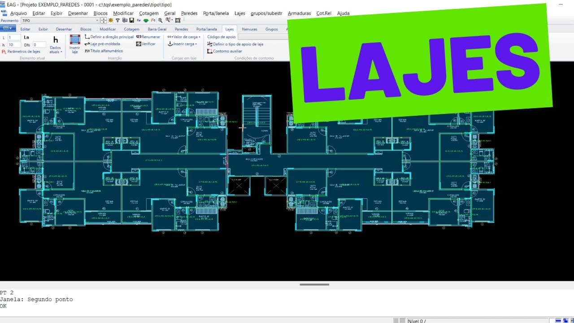Click the sun-shaped icon in the Pavimento toolbar
Image resolution: width=574 pixels, height=323 pixels.
coord(111,20)
